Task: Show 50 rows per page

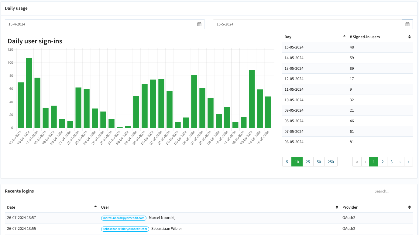Action: 319,162
